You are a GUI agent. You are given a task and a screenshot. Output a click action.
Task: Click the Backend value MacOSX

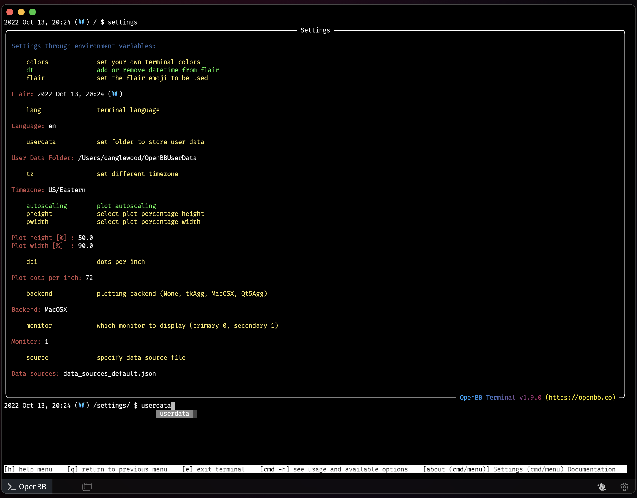[56, 310]
